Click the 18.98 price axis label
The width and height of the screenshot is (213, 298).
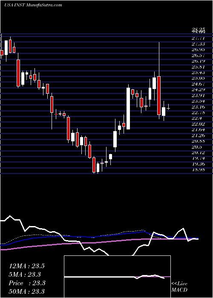[x=198, y=170]
